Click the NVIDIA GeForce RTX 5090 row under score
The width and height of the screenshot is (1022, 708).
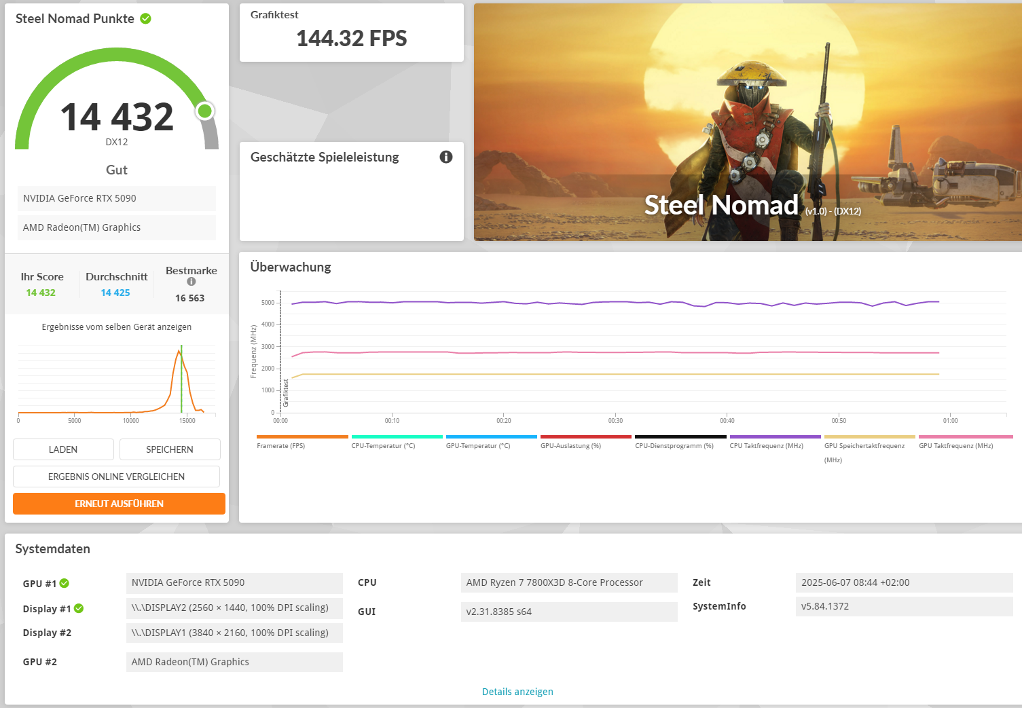117,198
